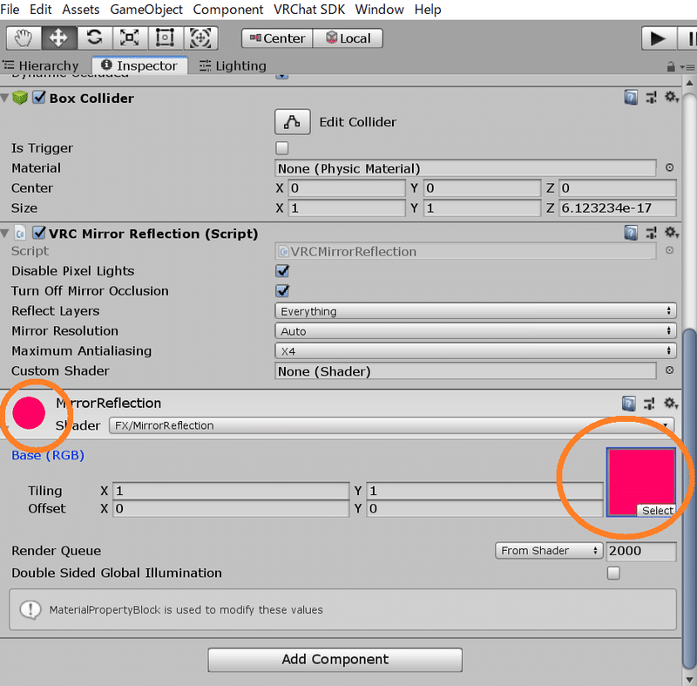
Task: Open Box Collider help reference icon
Action: coord(631,98)
